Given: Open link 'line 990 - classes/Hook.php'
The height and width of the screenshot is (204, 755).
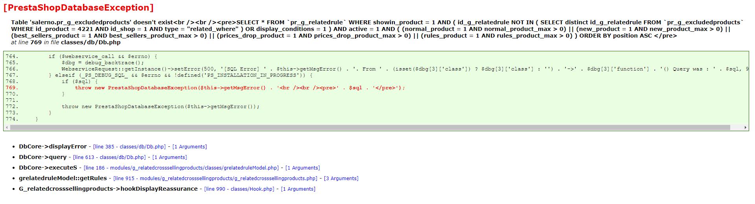Looking at the screenshot, I should click(239, 189).
